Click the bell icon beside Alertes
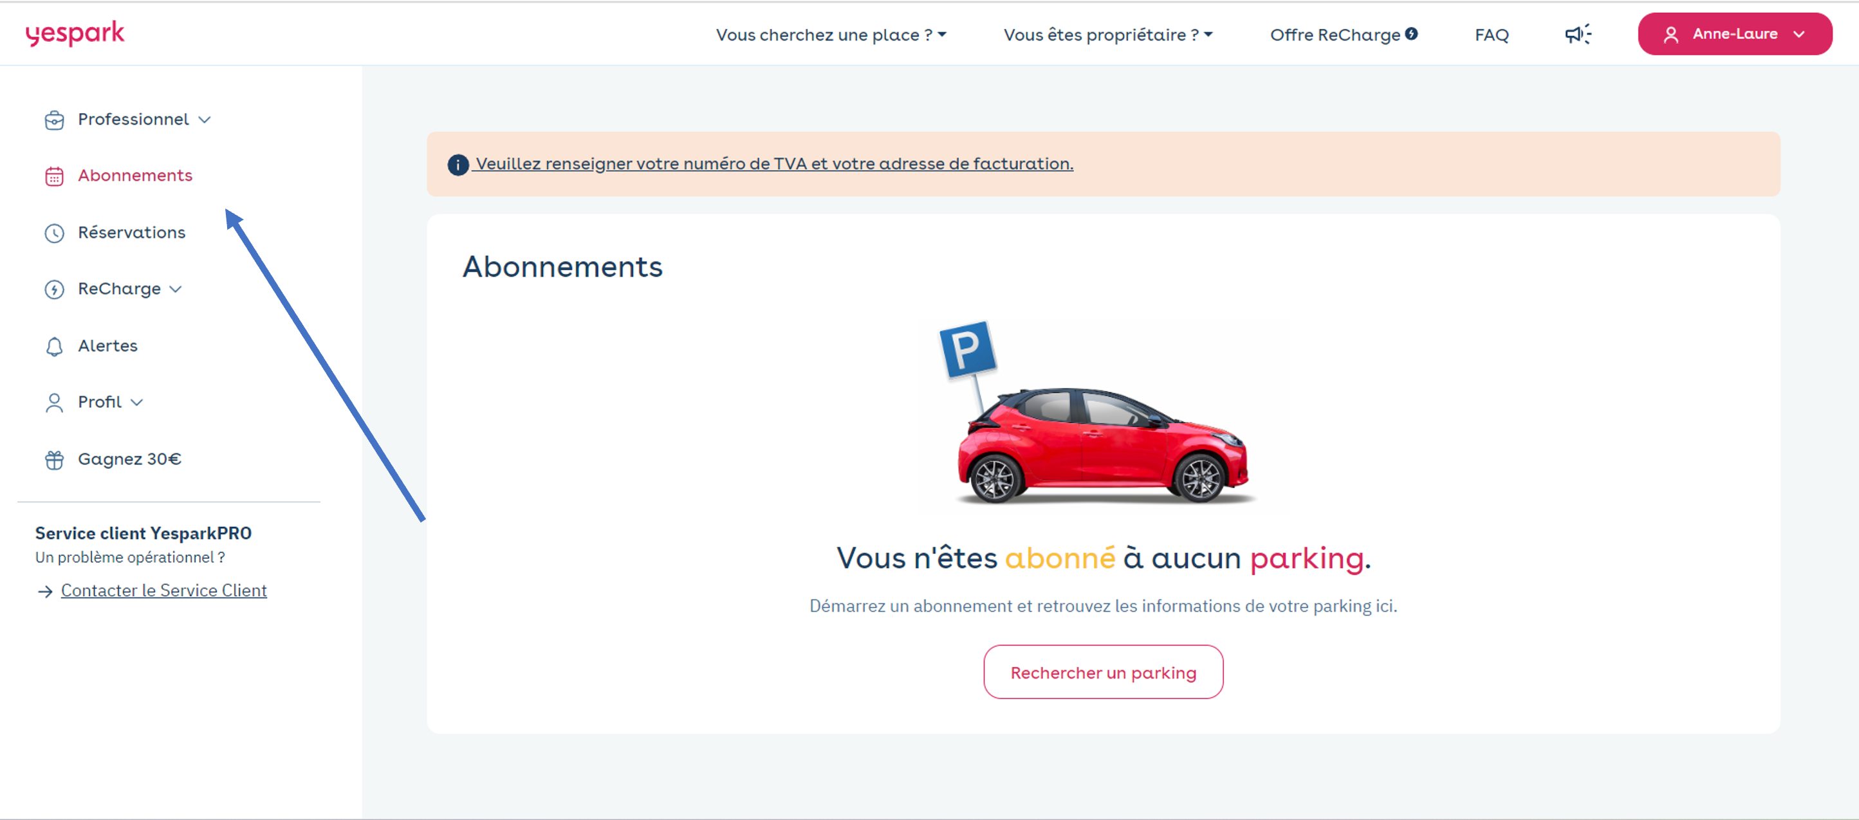Screen dimensions: 1859x820 (x=54, y=346)
